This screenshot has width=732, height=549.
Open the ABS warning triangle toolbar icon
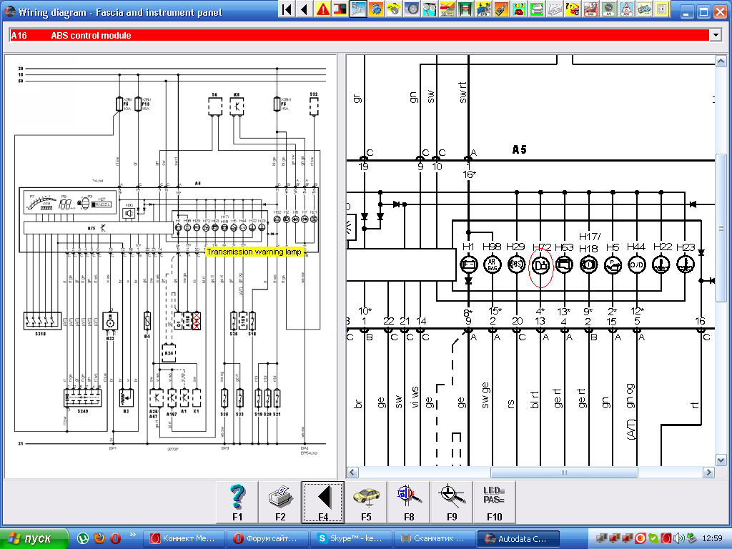pyautogui.click(x=626, y=9)
